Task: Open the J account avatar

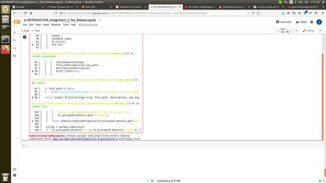Action: click(x=319, y=22)
